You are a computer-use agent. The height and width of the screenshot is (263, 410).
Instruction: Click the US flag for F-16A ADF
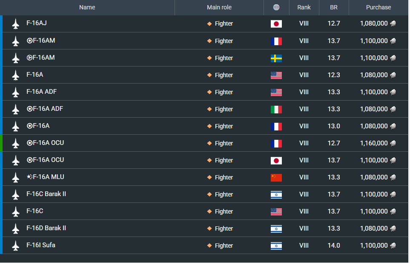(276, 92)
